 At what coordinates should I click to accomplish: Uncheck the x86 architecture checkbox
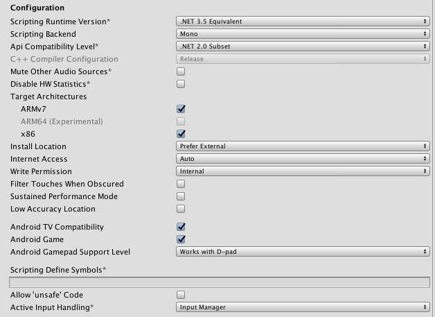click(181, 134)
